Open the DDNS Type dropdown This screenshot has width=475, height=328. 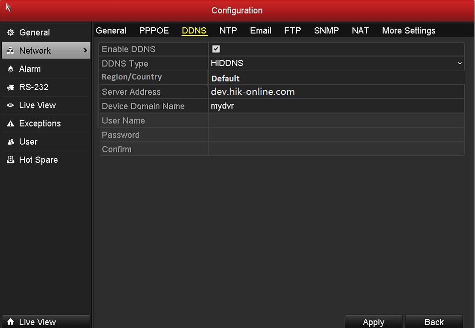336,63
